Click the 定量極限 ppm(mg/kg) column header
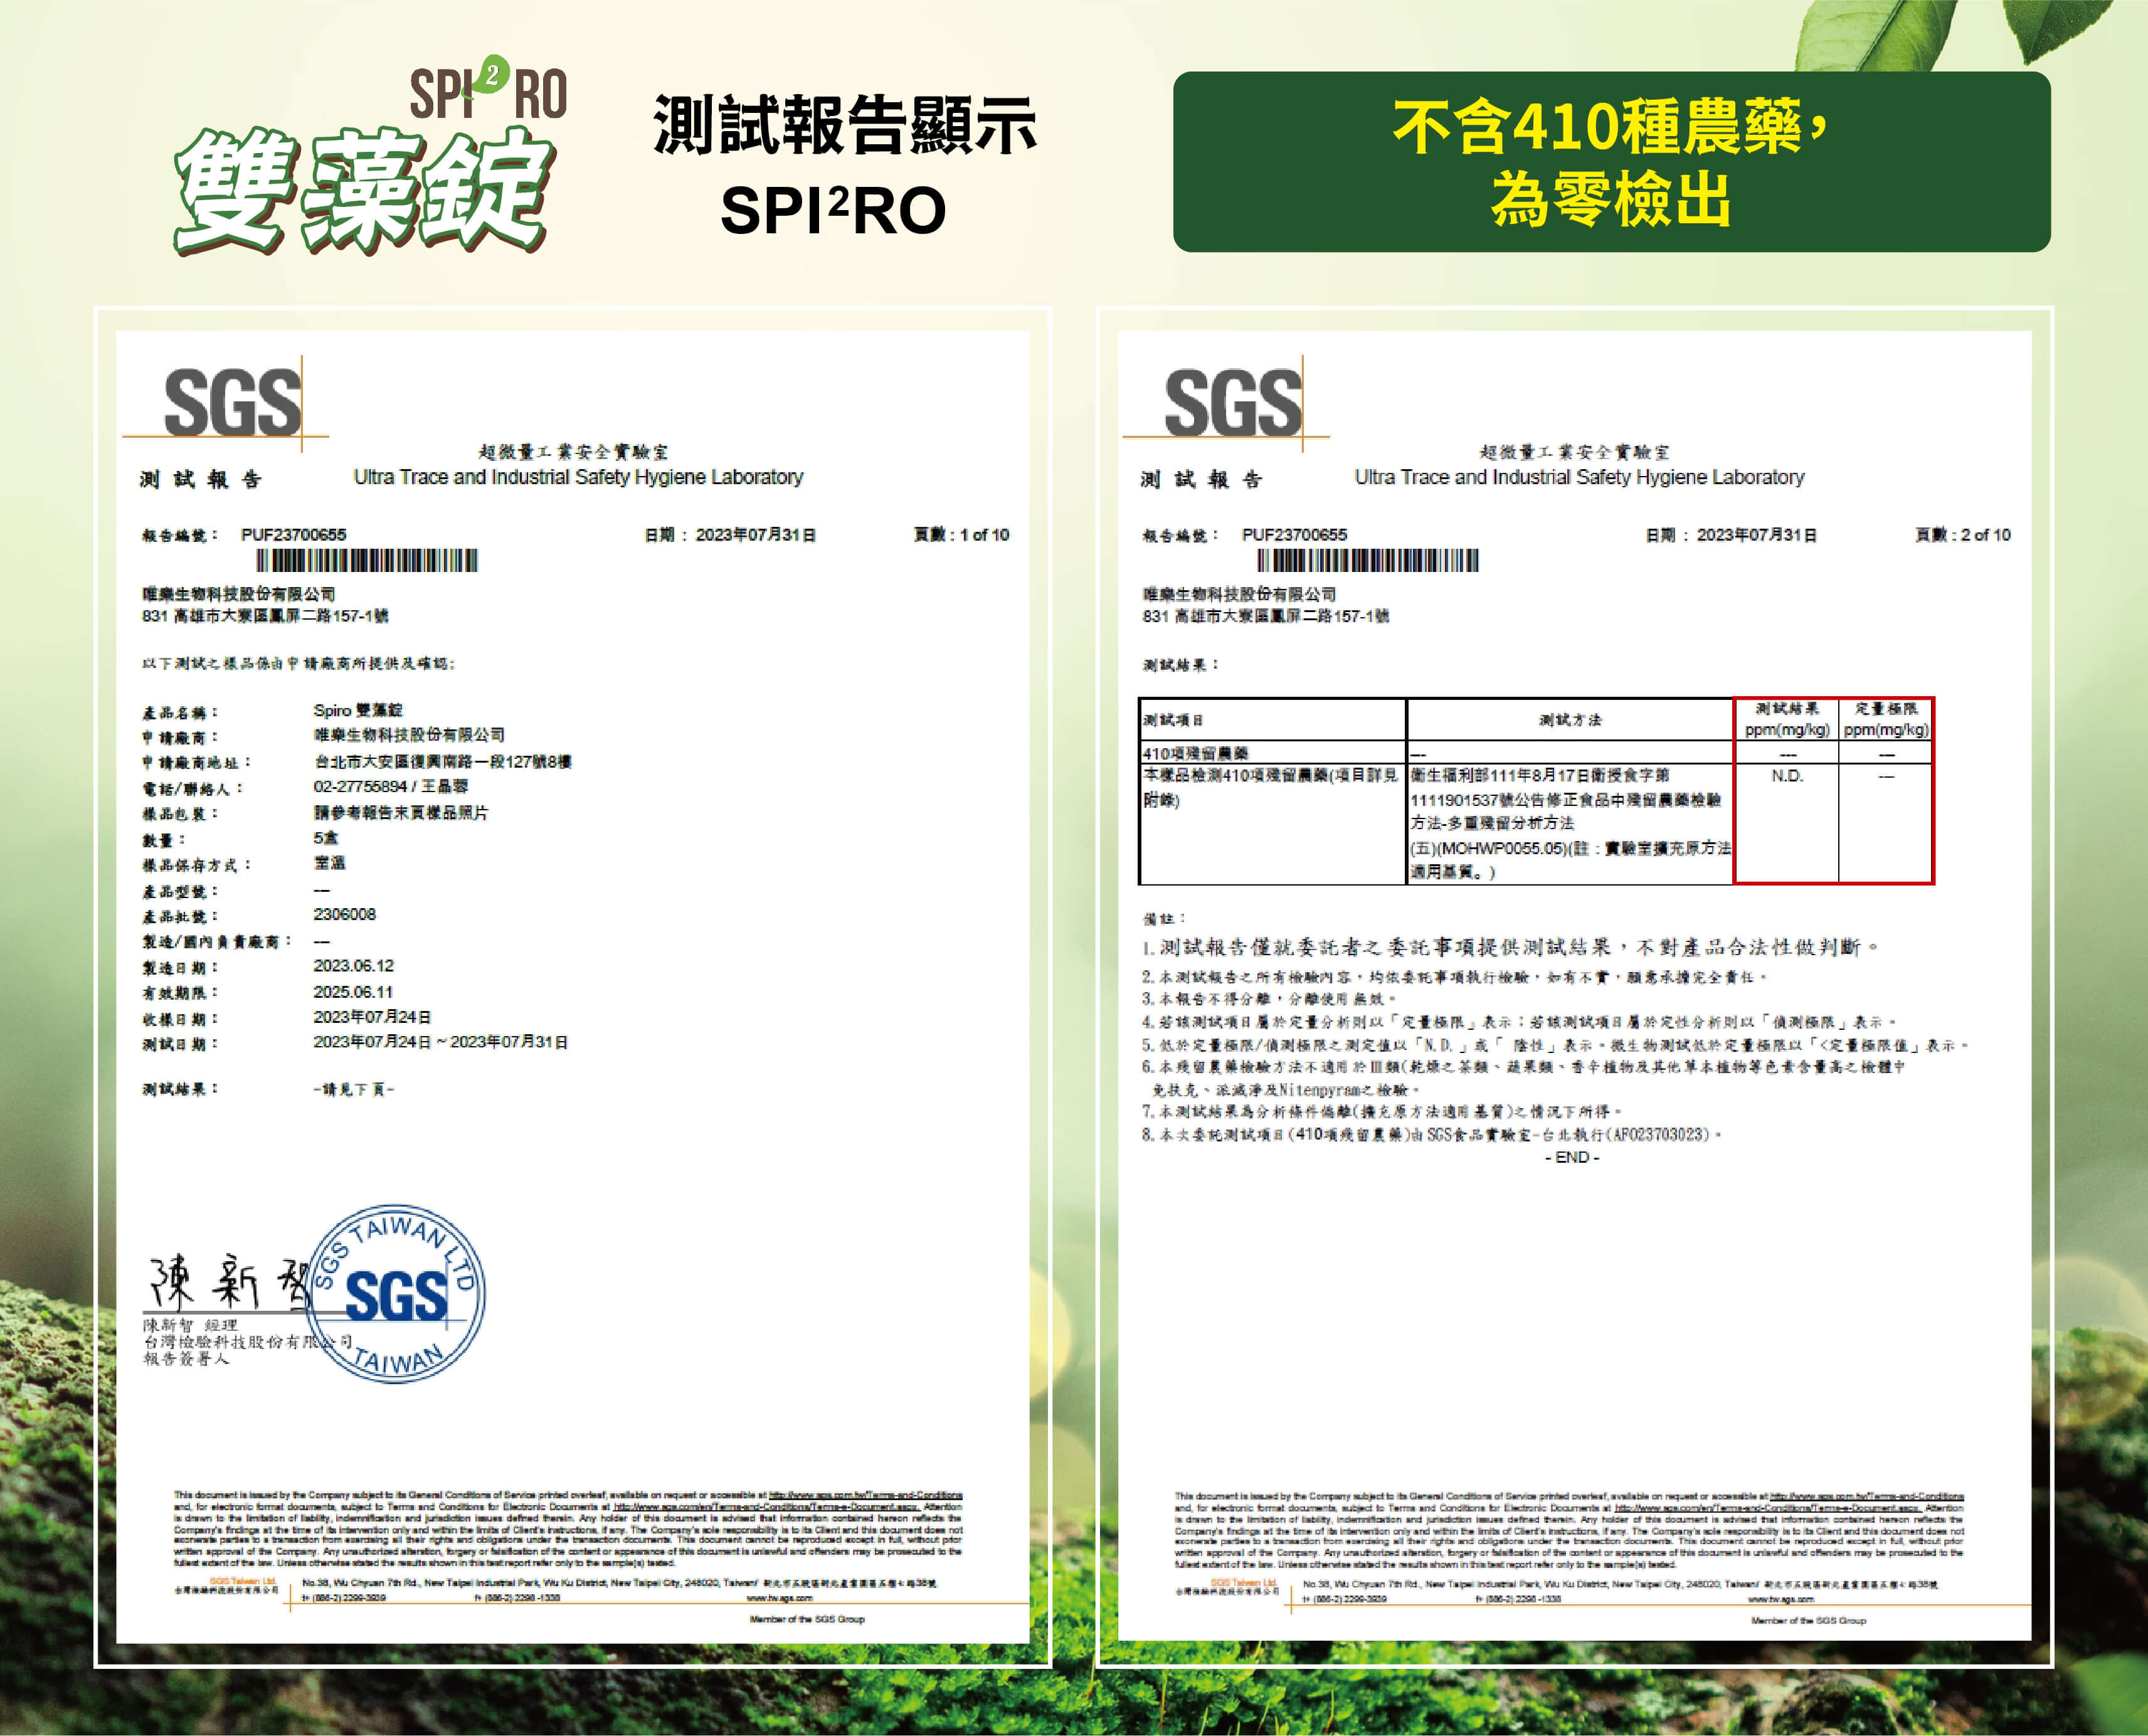The height and width of the screenshot is (1736, 2148). [x=1886, y=719]
